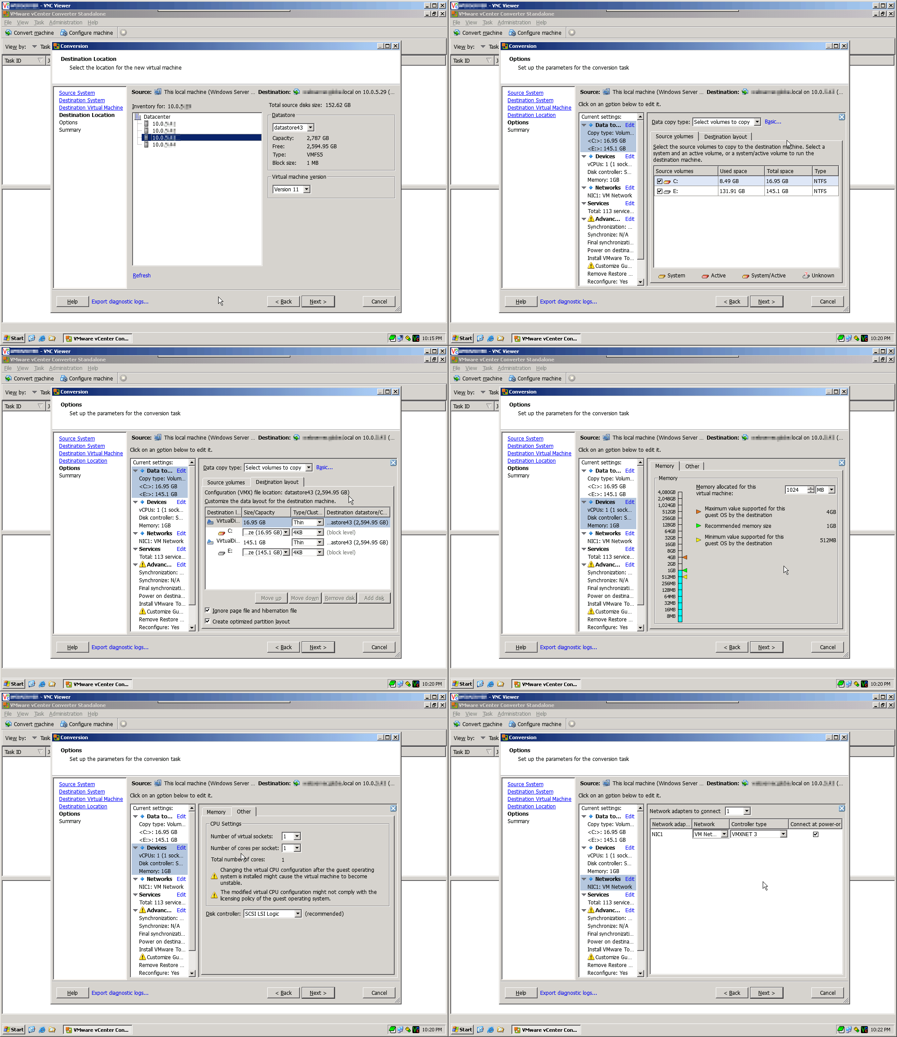Open the Administration menu
Viewport: 897px width, 1037px height.
pos(66,22)
